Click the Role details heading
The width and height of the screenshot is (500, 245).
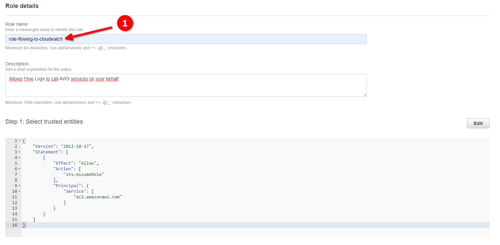coord(22,6)
